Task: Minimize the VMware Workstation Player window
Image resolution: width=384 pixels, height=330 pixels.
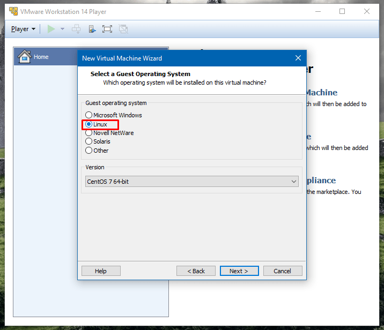Action: point(318,11)
